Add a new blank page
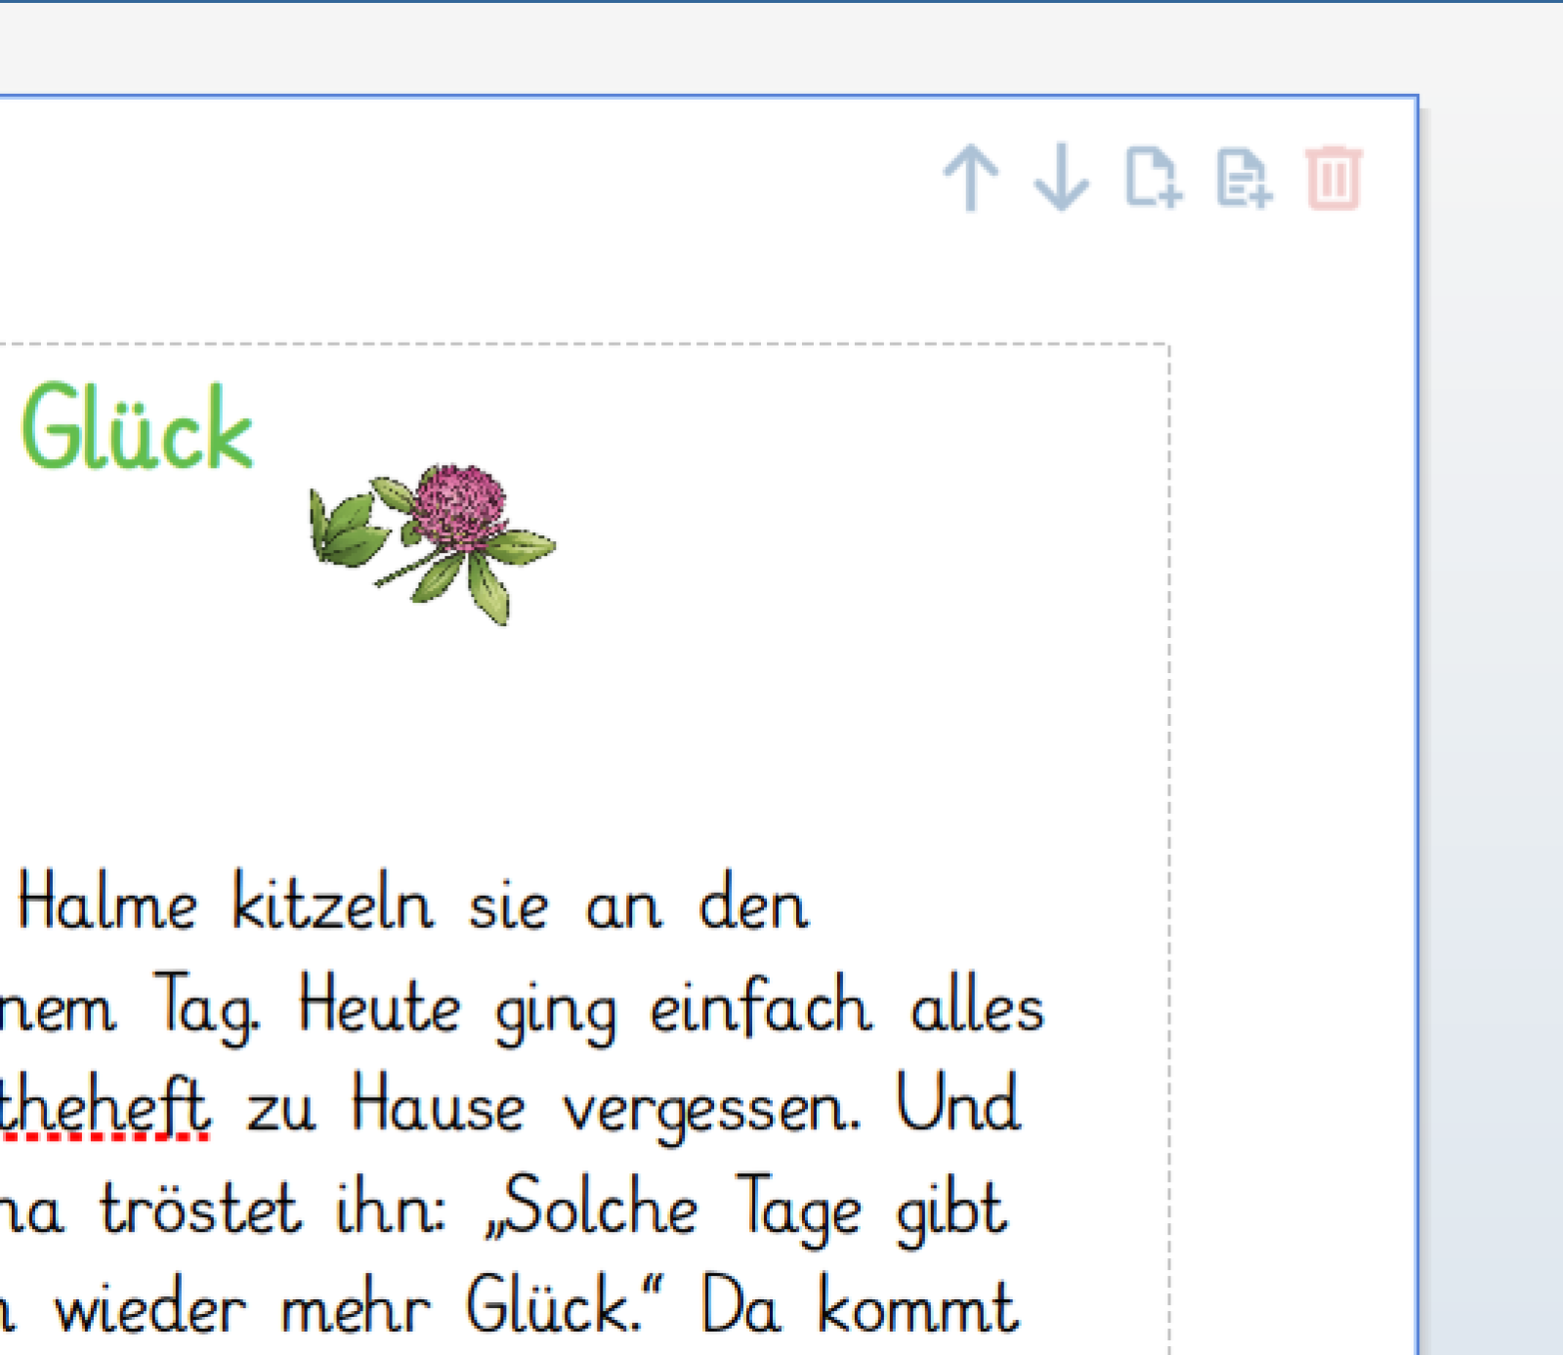Image resolution: width=1563 pixels, height=1355 pixels. (1153, 178)
